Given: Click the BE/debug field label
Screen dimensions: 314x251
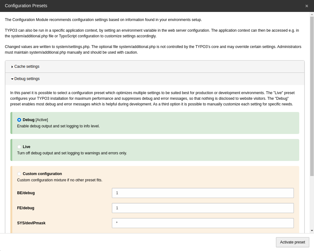Looking at the screenshot, I should point(26,193).
